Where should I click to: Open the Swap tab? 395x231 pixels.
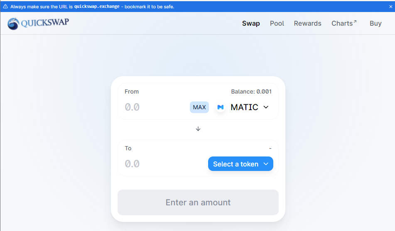pyautogui.click(x=251, y=24)
